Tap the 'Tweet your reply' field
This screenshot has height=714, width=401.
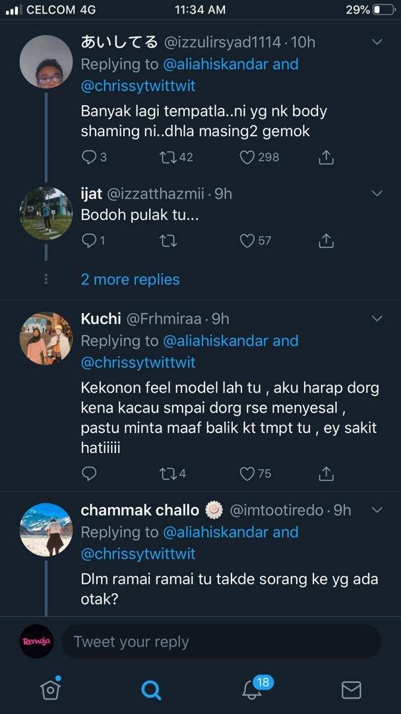pos(221,641)
